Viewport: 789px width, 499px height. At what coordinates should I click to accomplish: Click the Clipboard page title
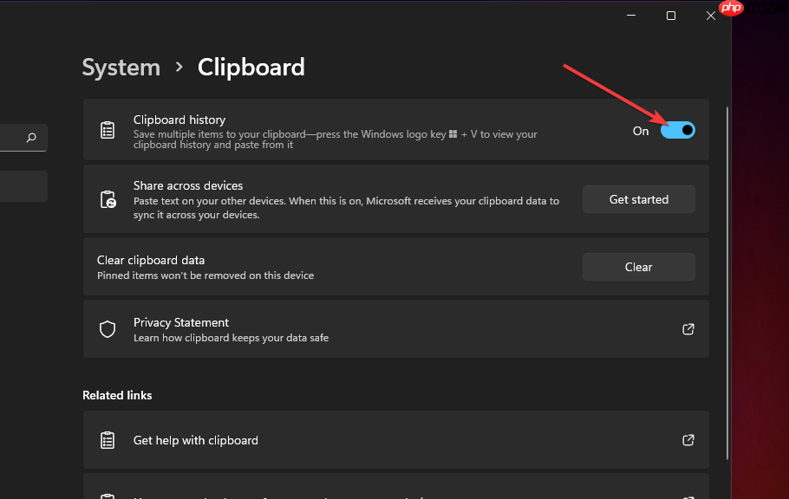coord(251,68)
